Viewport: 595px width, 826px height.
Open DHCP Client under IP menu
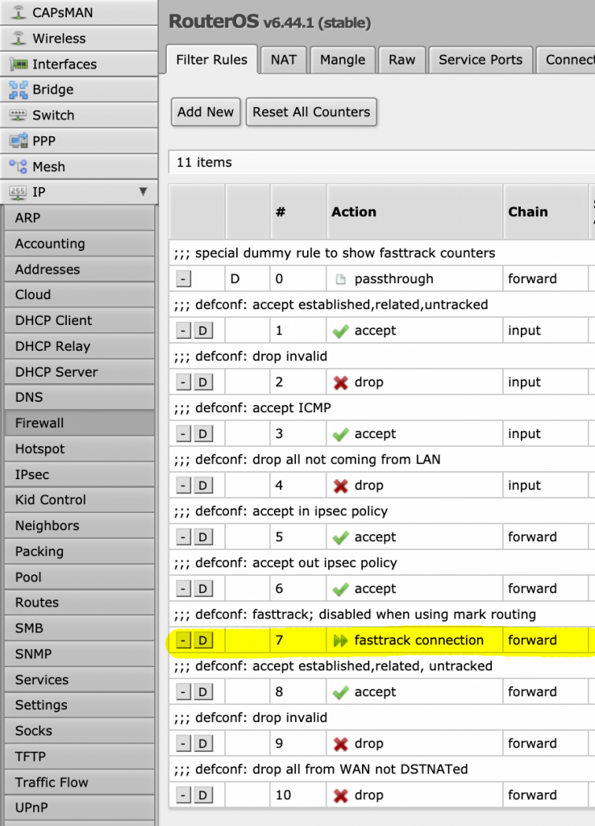click(x=80, y=321)
